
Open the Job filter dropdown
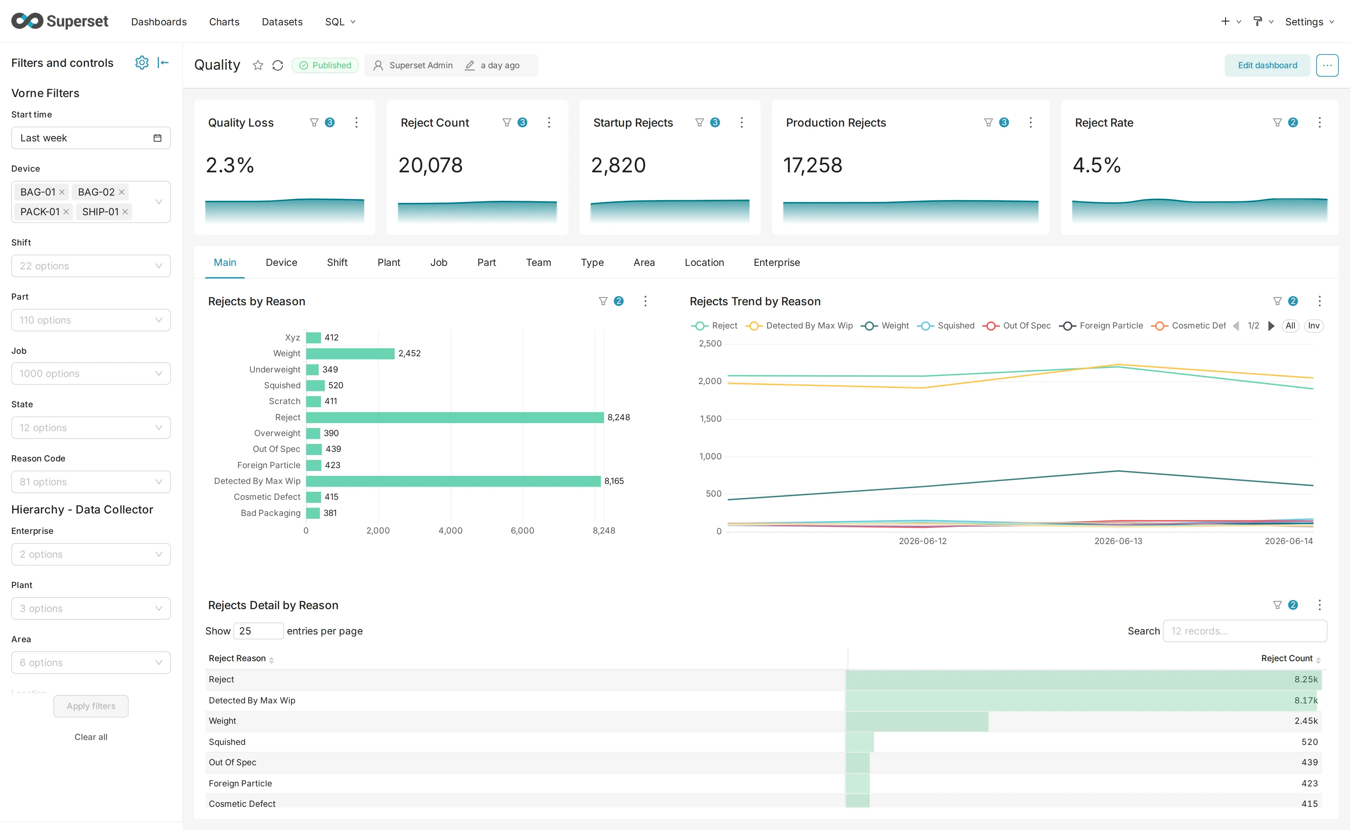point(91,373)
